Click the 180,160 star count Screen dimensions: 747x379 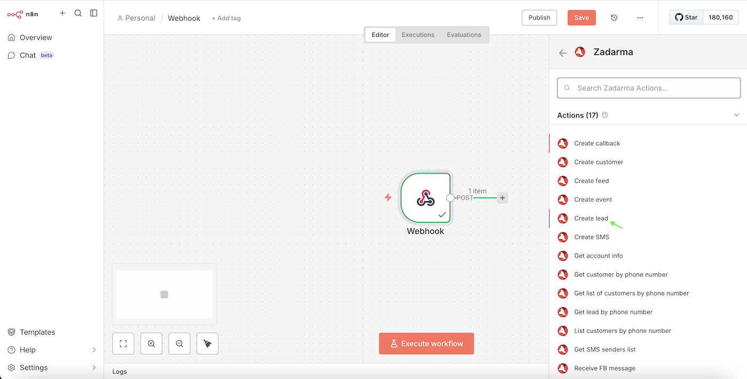click(720, 17)
